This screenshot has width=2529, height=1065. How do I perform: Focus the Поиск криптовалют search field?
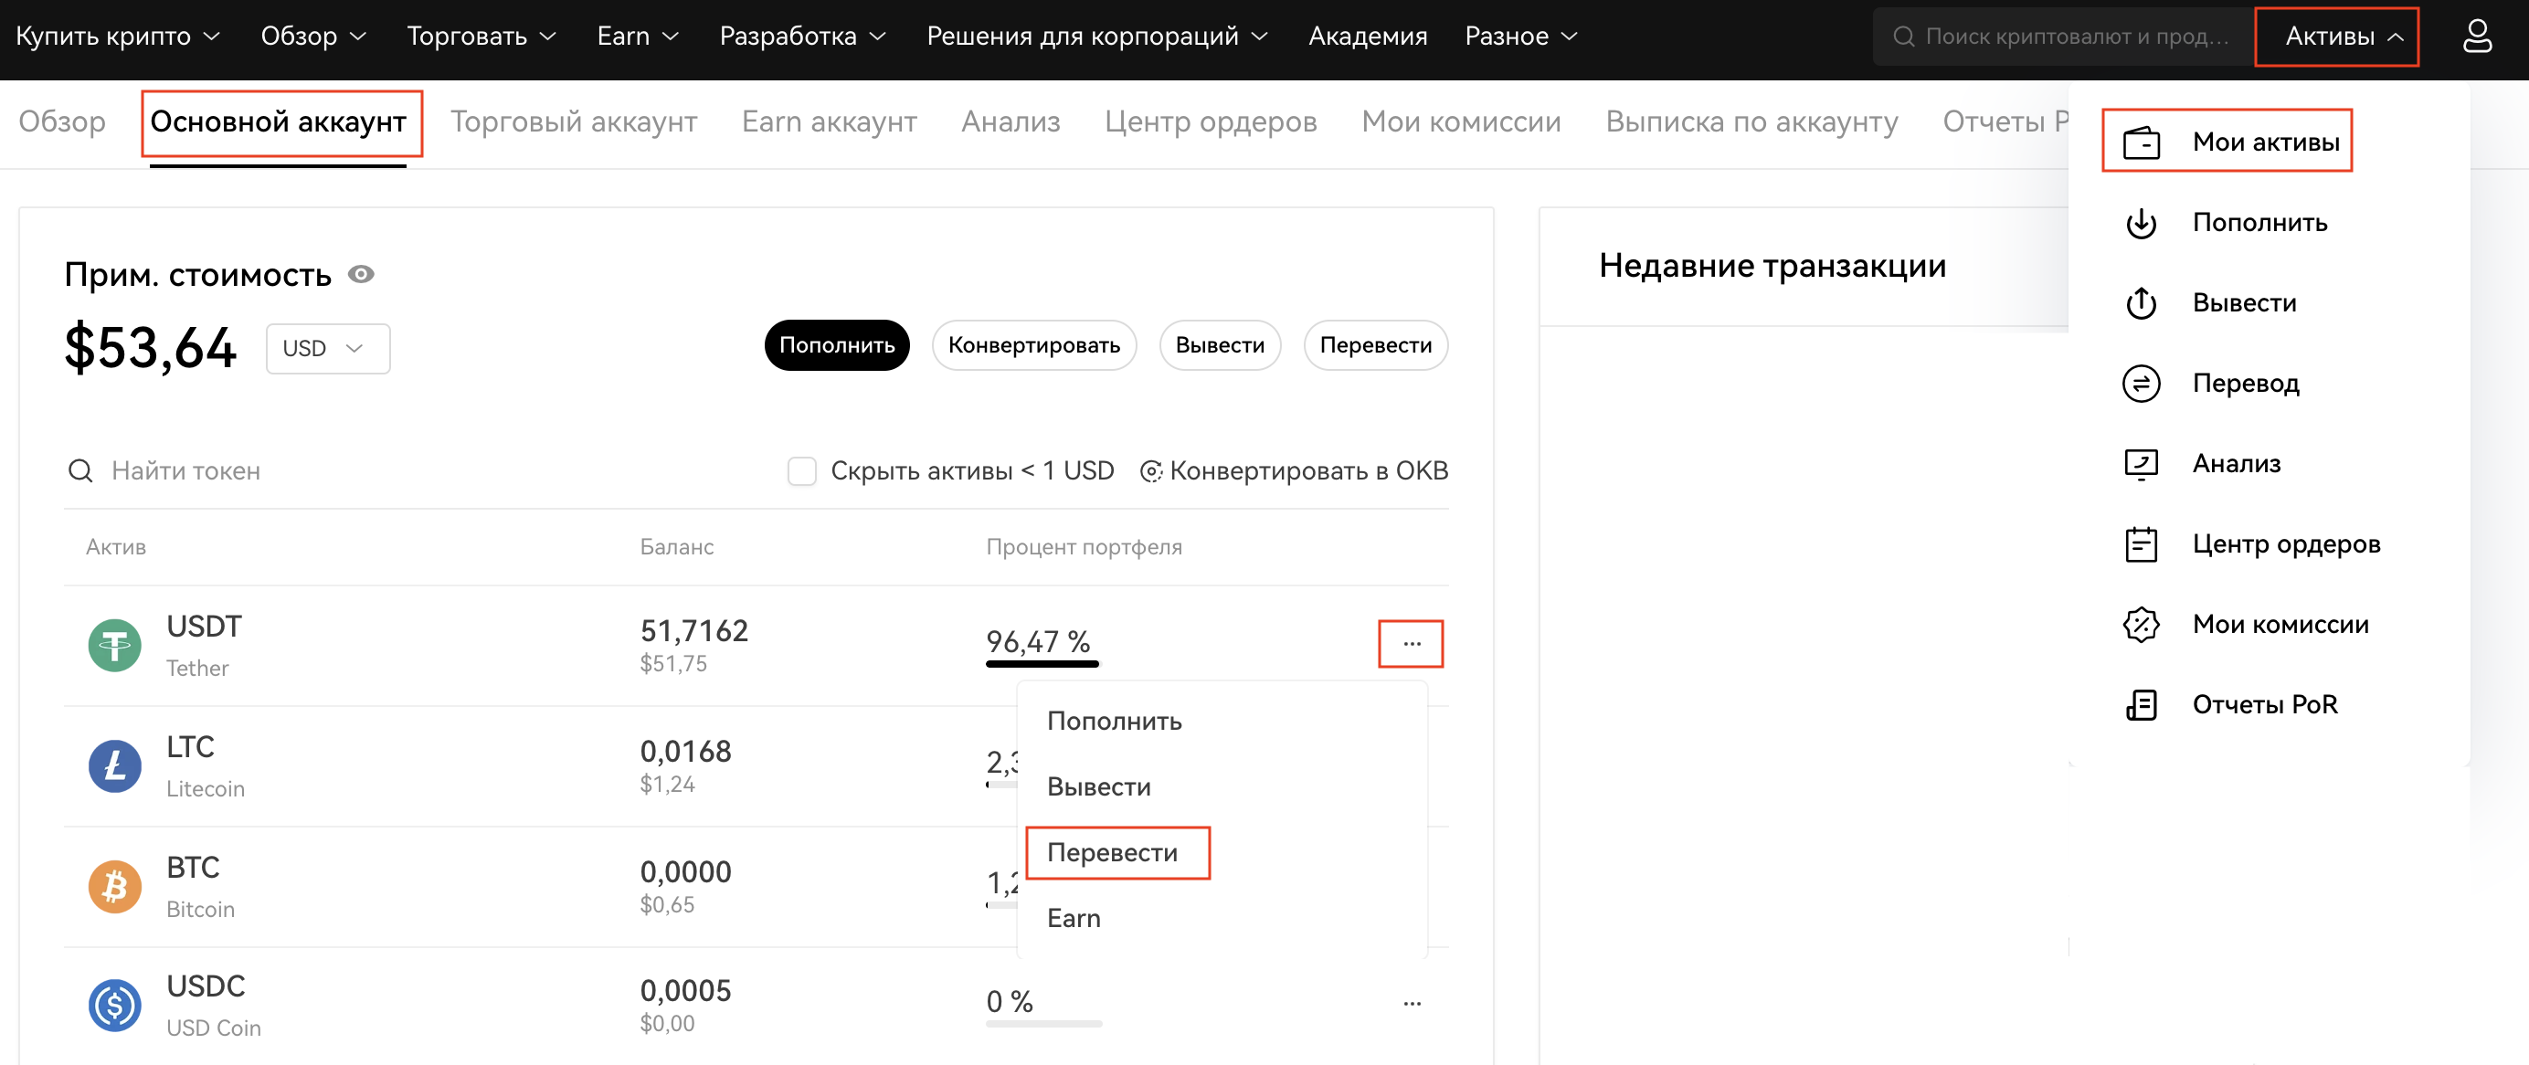click(x=2062, y=37)
